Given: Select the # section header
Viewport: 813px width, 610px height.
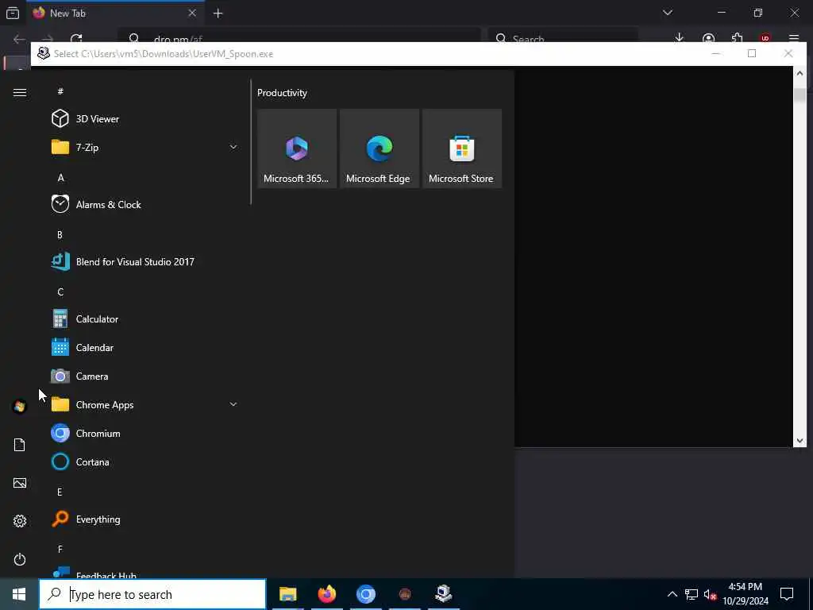Looking at the screenshot, I should 60,91.
